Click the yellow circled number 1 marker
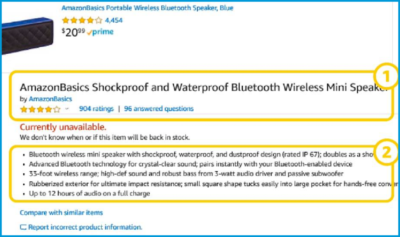Viewport: 400px width, 237px height. tap(386, 76)
